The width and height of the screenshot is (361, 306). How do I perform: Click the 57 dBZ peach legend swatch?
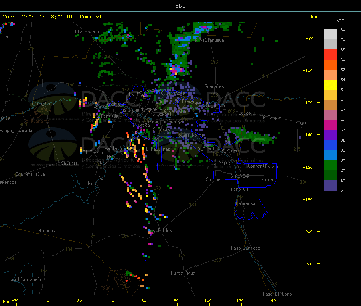click(331, 74)
